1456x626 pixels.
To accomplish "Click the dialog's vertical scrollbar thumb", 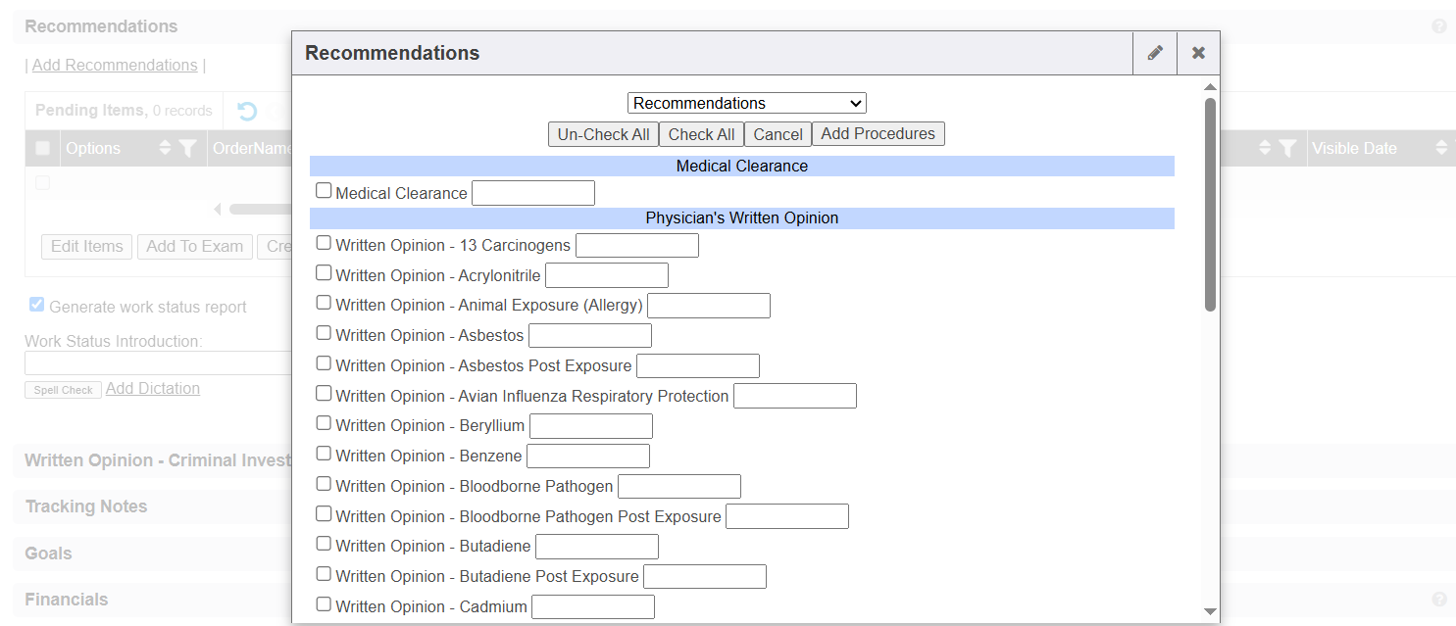I will [1210, 204].
